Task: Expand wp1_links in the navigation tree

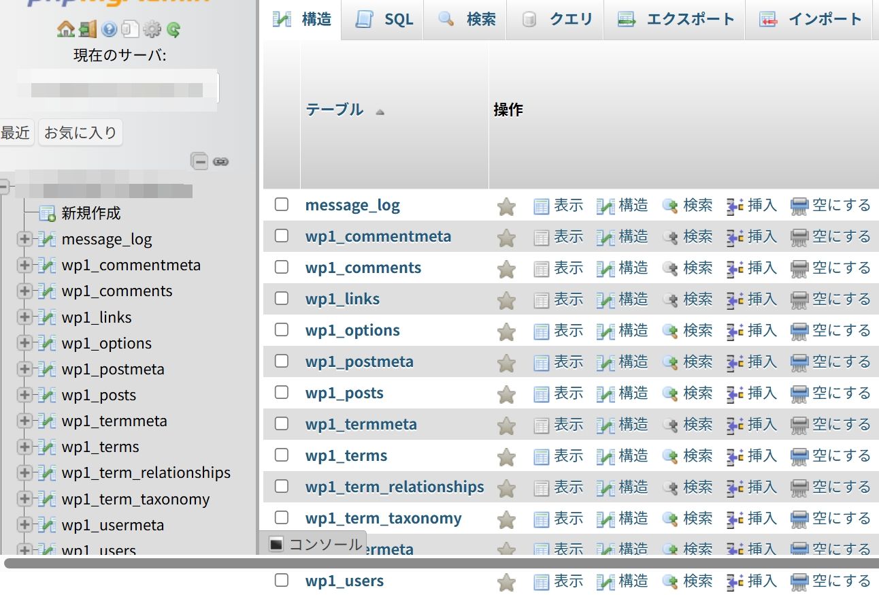Action: 25,317
